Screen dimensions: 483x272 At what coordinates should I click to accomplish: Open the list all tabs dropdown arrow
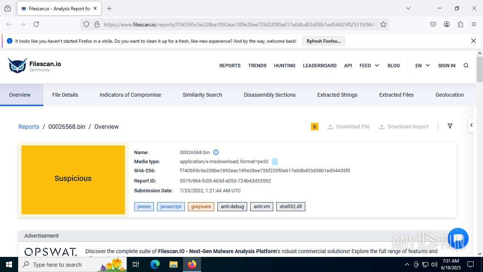click(x=408, y=8)
